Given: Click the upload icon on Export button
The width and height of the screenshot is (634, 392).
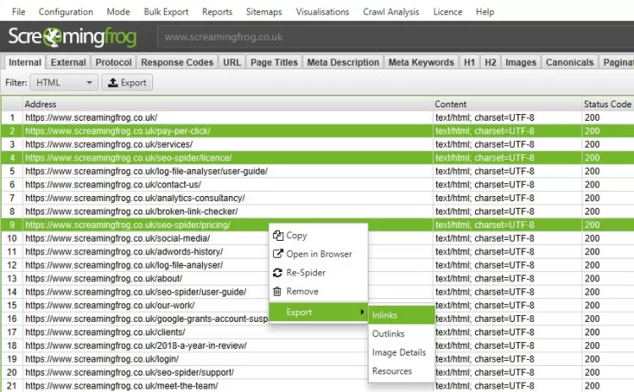Looking at the screenshot, I should point(112,83).
